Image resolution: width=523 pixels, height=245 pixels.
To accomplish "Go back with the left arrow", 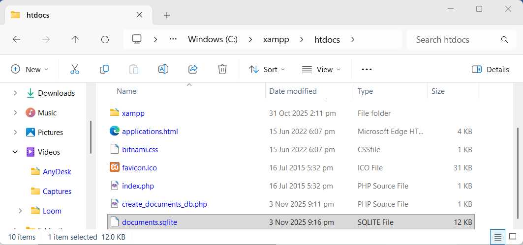I will 16,40.
